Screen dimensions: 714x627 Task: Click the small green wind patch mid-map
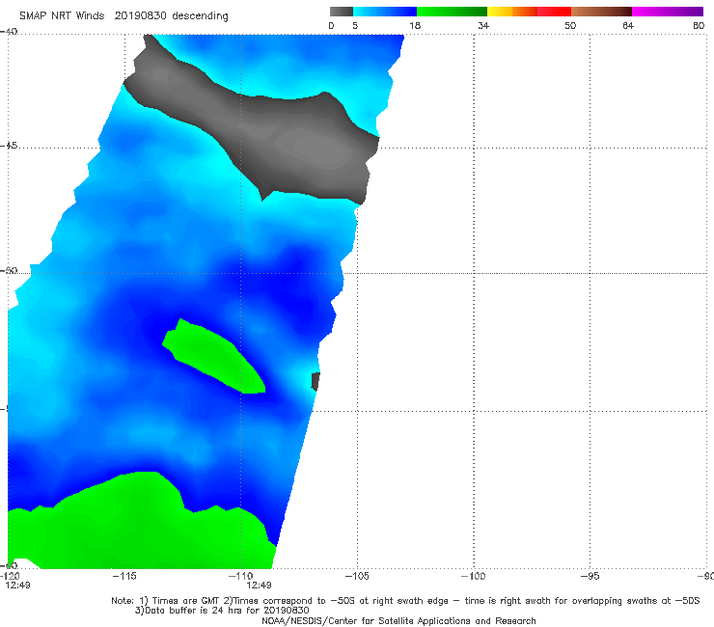click(214, 356)
